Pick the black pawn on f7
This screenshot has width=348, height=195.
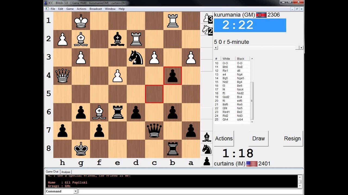(99, 131)
